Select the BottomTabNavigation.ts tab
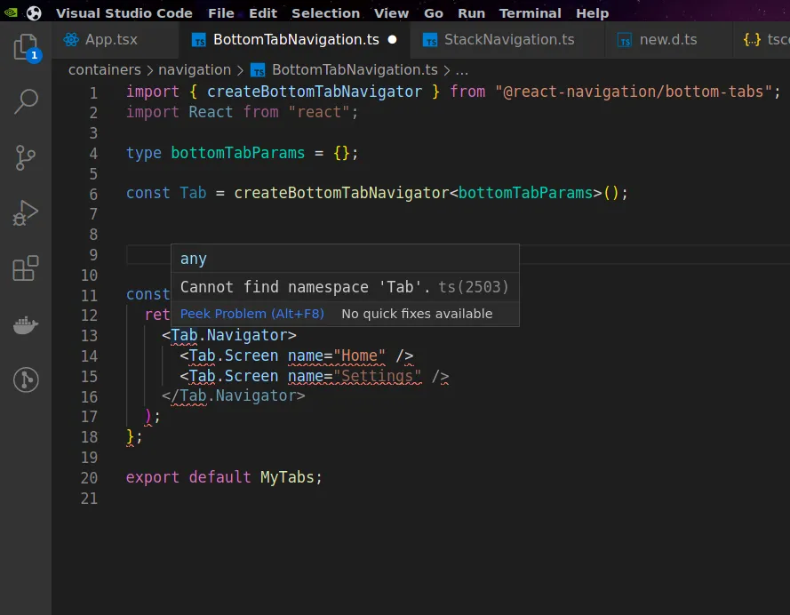The width and height of the screenshot is (790, 615). point(296,39)
